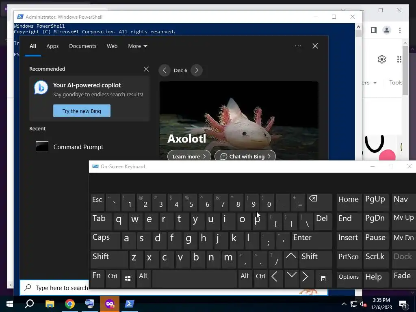Launch Google Chrome from taskbar
Viewport: 416px width, 312px height.
69,304
